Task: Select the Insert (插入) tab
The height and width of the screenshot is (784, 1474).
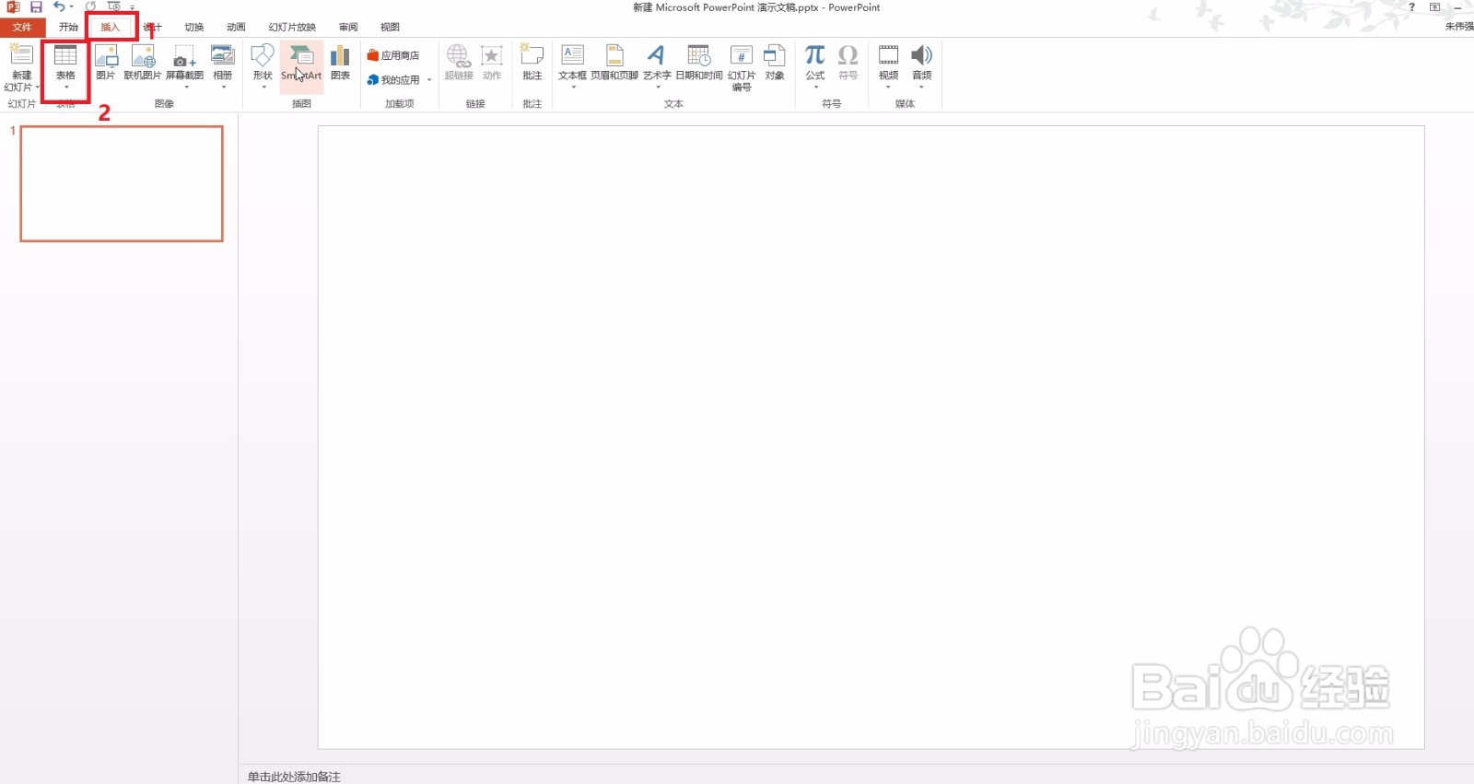Action: [x=111, y=27]
